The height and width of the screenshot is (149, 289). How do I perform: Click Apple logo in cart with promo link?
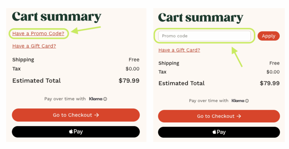[71, 132]
